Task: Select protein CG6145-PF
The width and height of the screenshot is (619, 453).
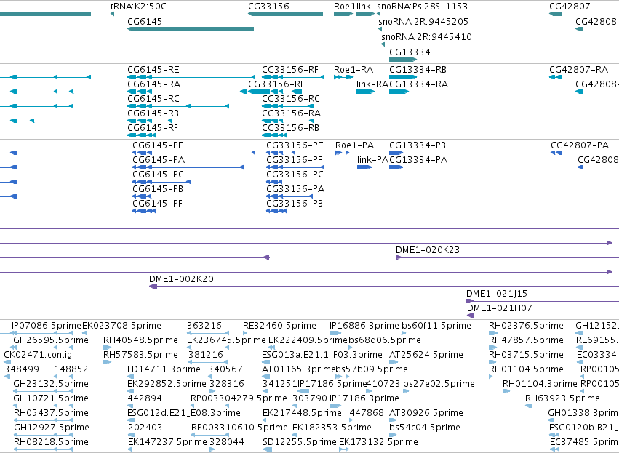Action: coord(144,211)
